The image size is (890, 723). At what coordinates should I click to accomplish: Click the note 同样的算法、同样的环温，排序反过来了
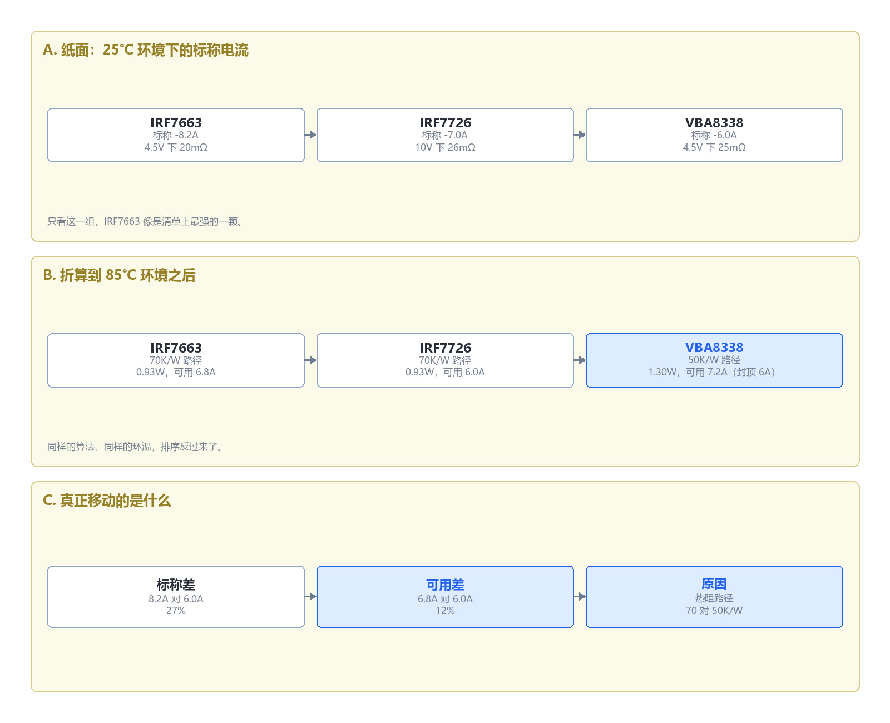(136, 447)
